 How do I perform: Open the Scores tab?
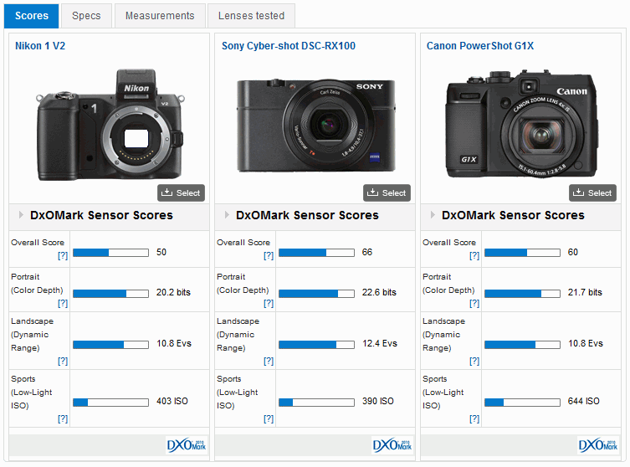coord(31,16)
